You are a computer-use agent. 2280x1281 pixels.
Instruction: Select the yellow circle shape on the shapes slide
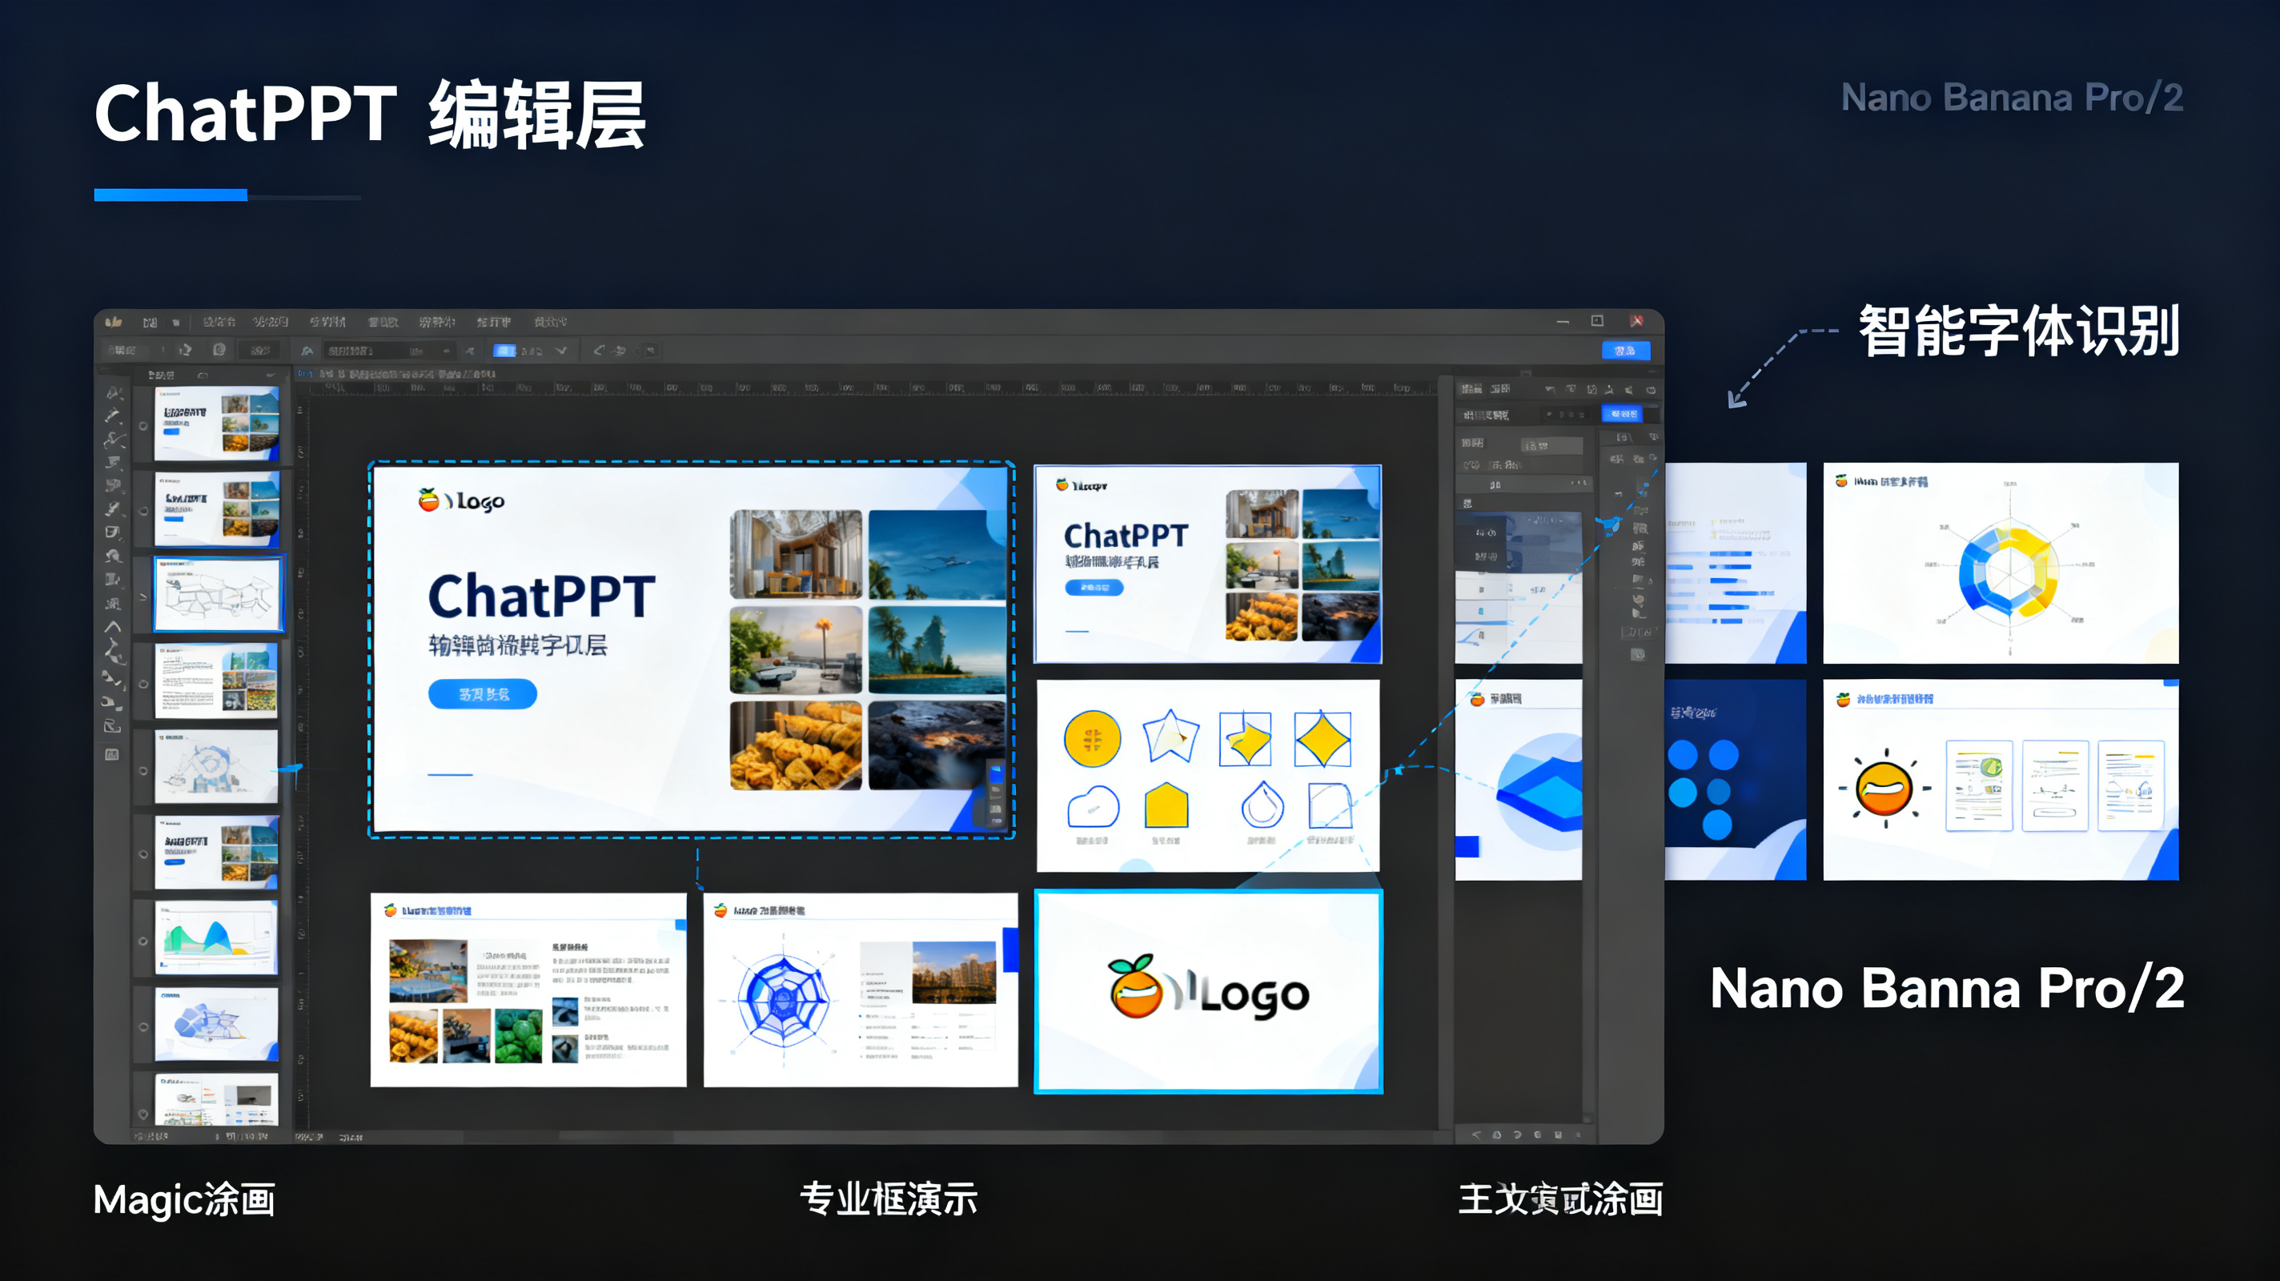tap(1092, 738)
